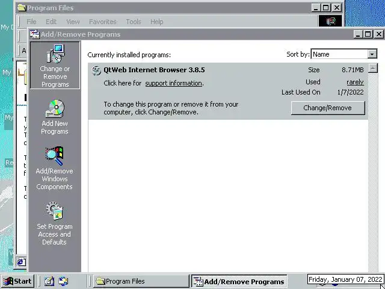Open Set Program Access and Defaults
Viewport: 385px width, 289px height.
click(x=54, y=223)
